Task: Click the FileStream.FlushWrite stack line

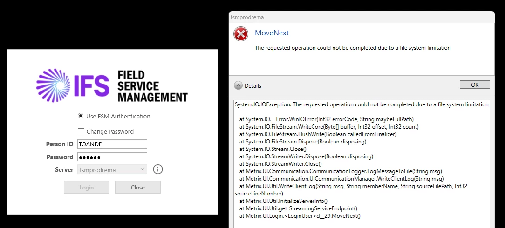Action: click(318, 134)
